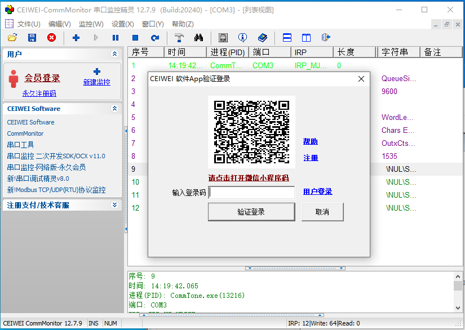
Task: Click the red member login person icon
Action: click(14, 79)
